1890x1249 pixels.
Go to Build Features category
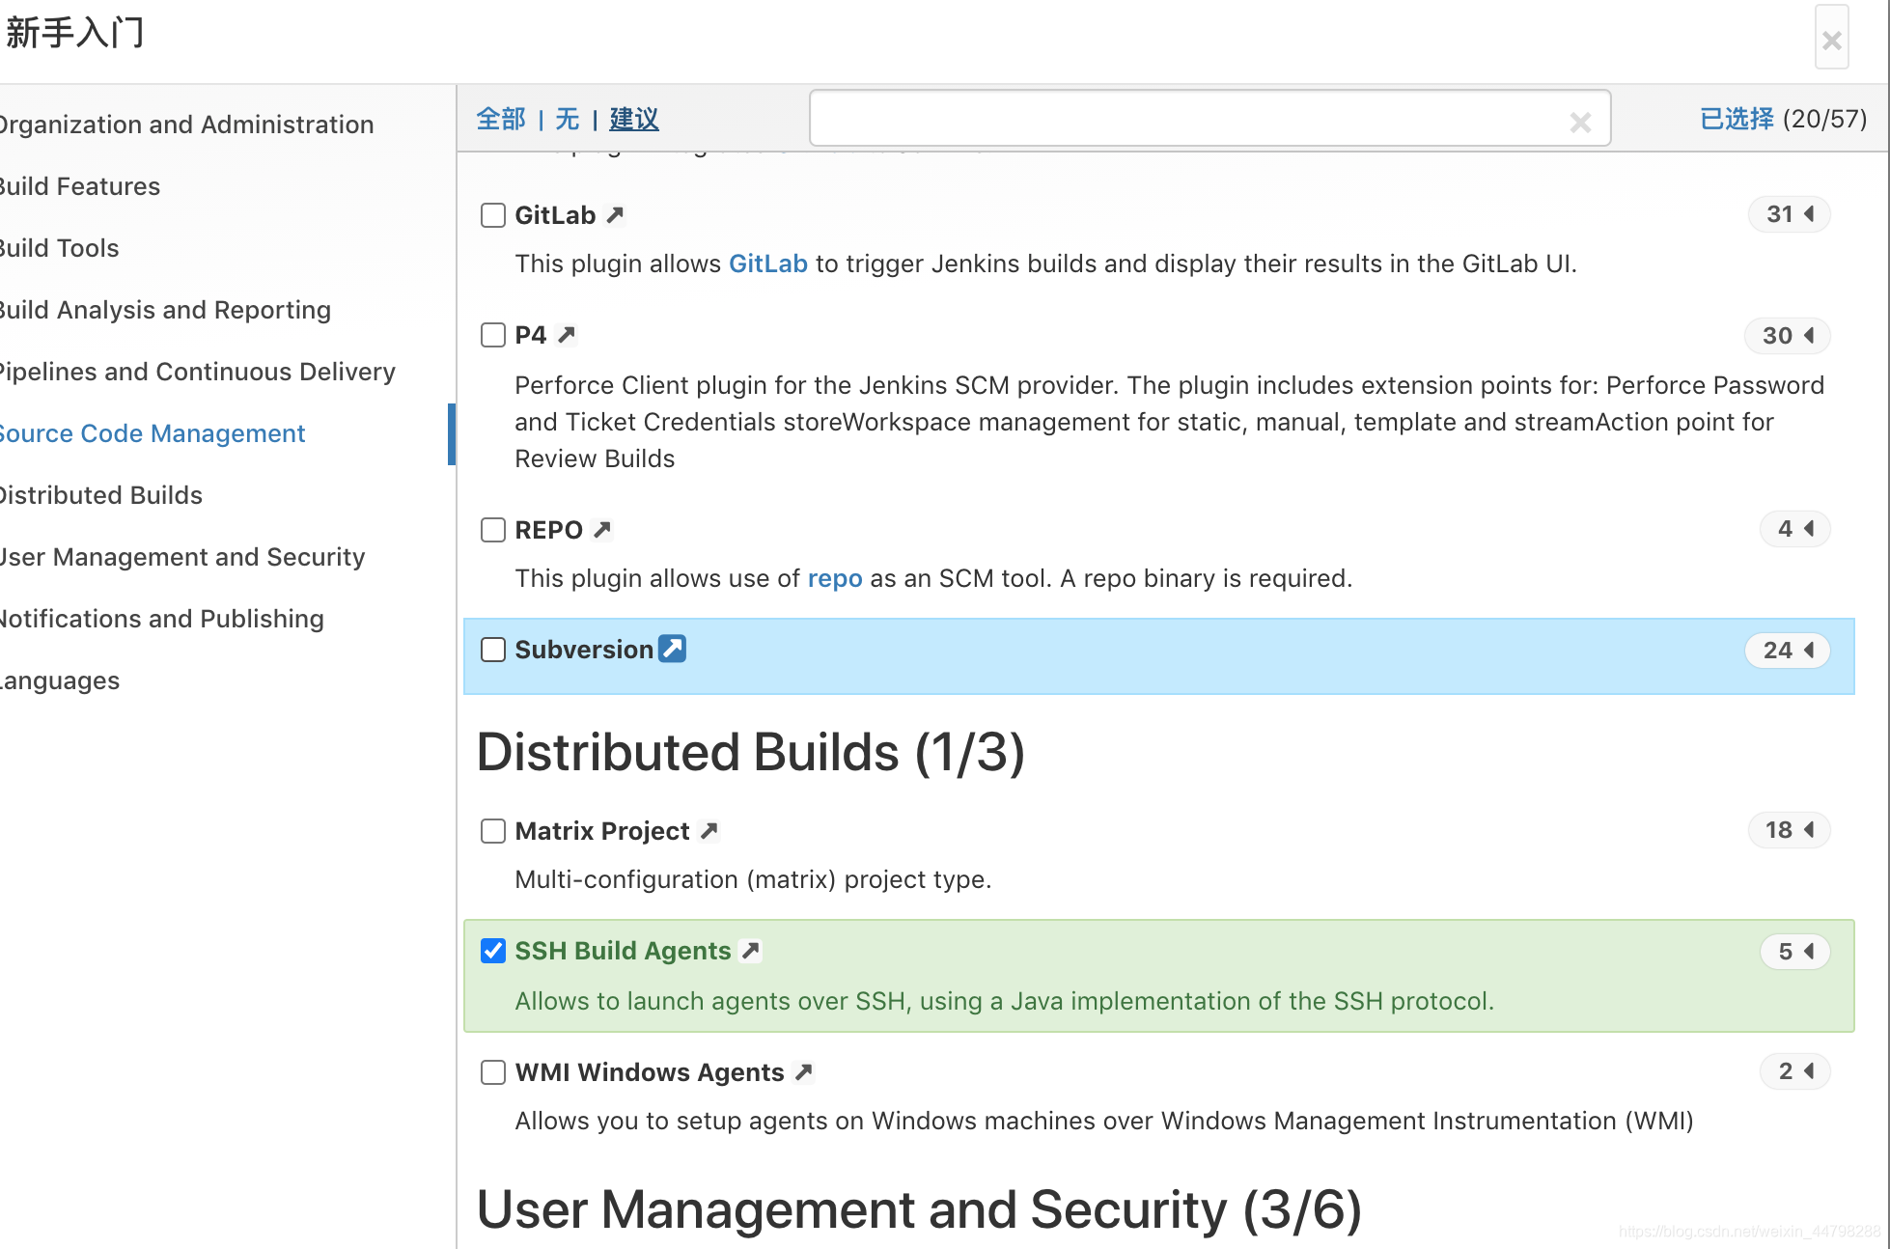click(x=79, y=186)
